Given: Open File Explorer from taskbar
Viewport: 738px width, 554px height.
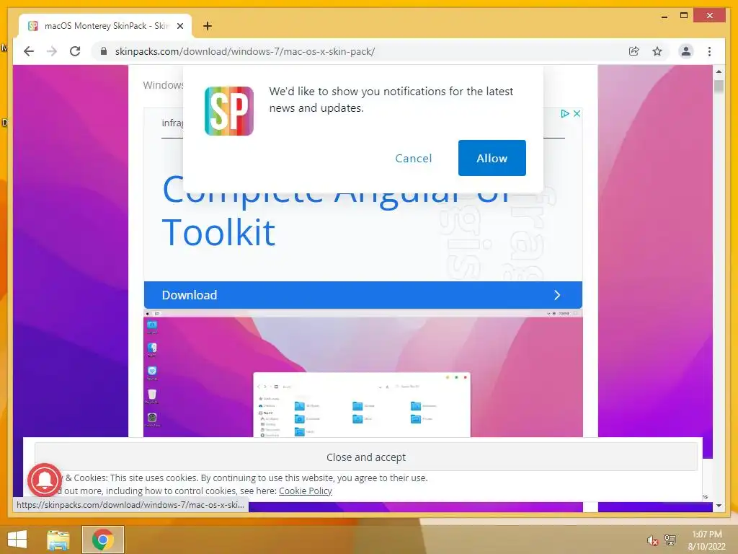Looking at the screenshot, I should point(58,540).
